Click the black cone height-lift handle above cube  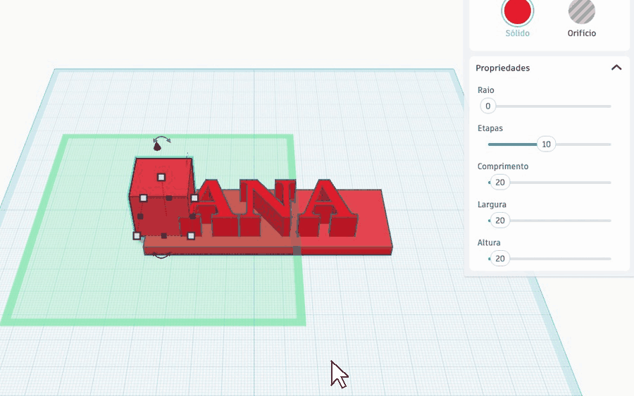click(157, 147)
